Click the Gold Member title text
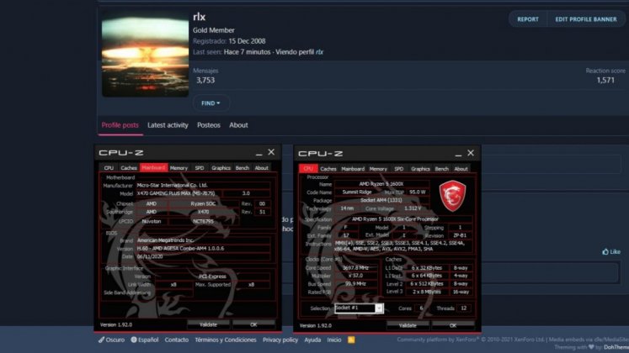Screen dimensions: 629x353 point(213,30)
